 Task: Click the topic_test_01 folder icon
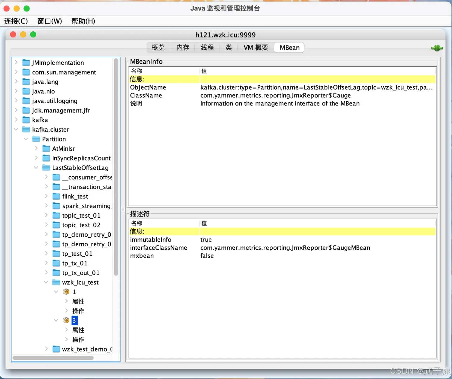coord(56,216)
